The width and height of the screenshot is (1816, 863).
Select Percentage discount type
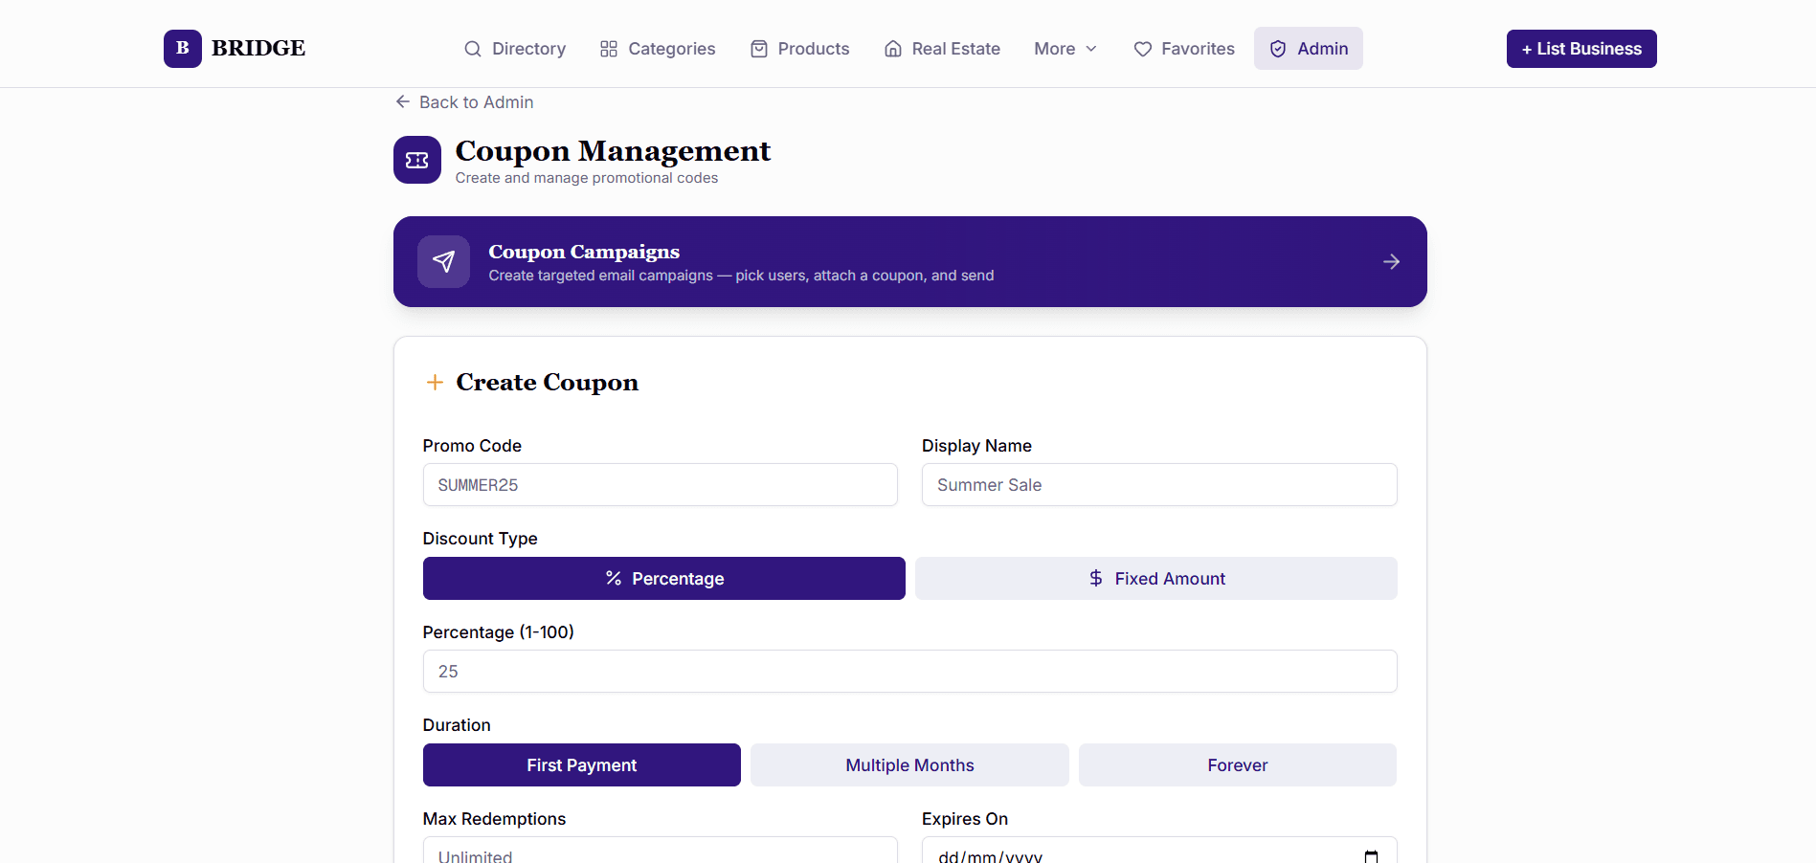click(664, 578)
